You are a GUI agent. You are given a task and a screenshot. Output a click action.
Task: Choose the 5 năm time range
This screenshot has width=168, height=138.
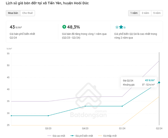pyautogui.click(x=157, y=13)
